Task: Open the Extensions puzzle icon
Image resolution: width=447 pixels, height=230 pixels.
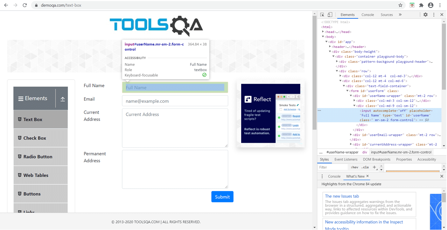Action: 421,5
